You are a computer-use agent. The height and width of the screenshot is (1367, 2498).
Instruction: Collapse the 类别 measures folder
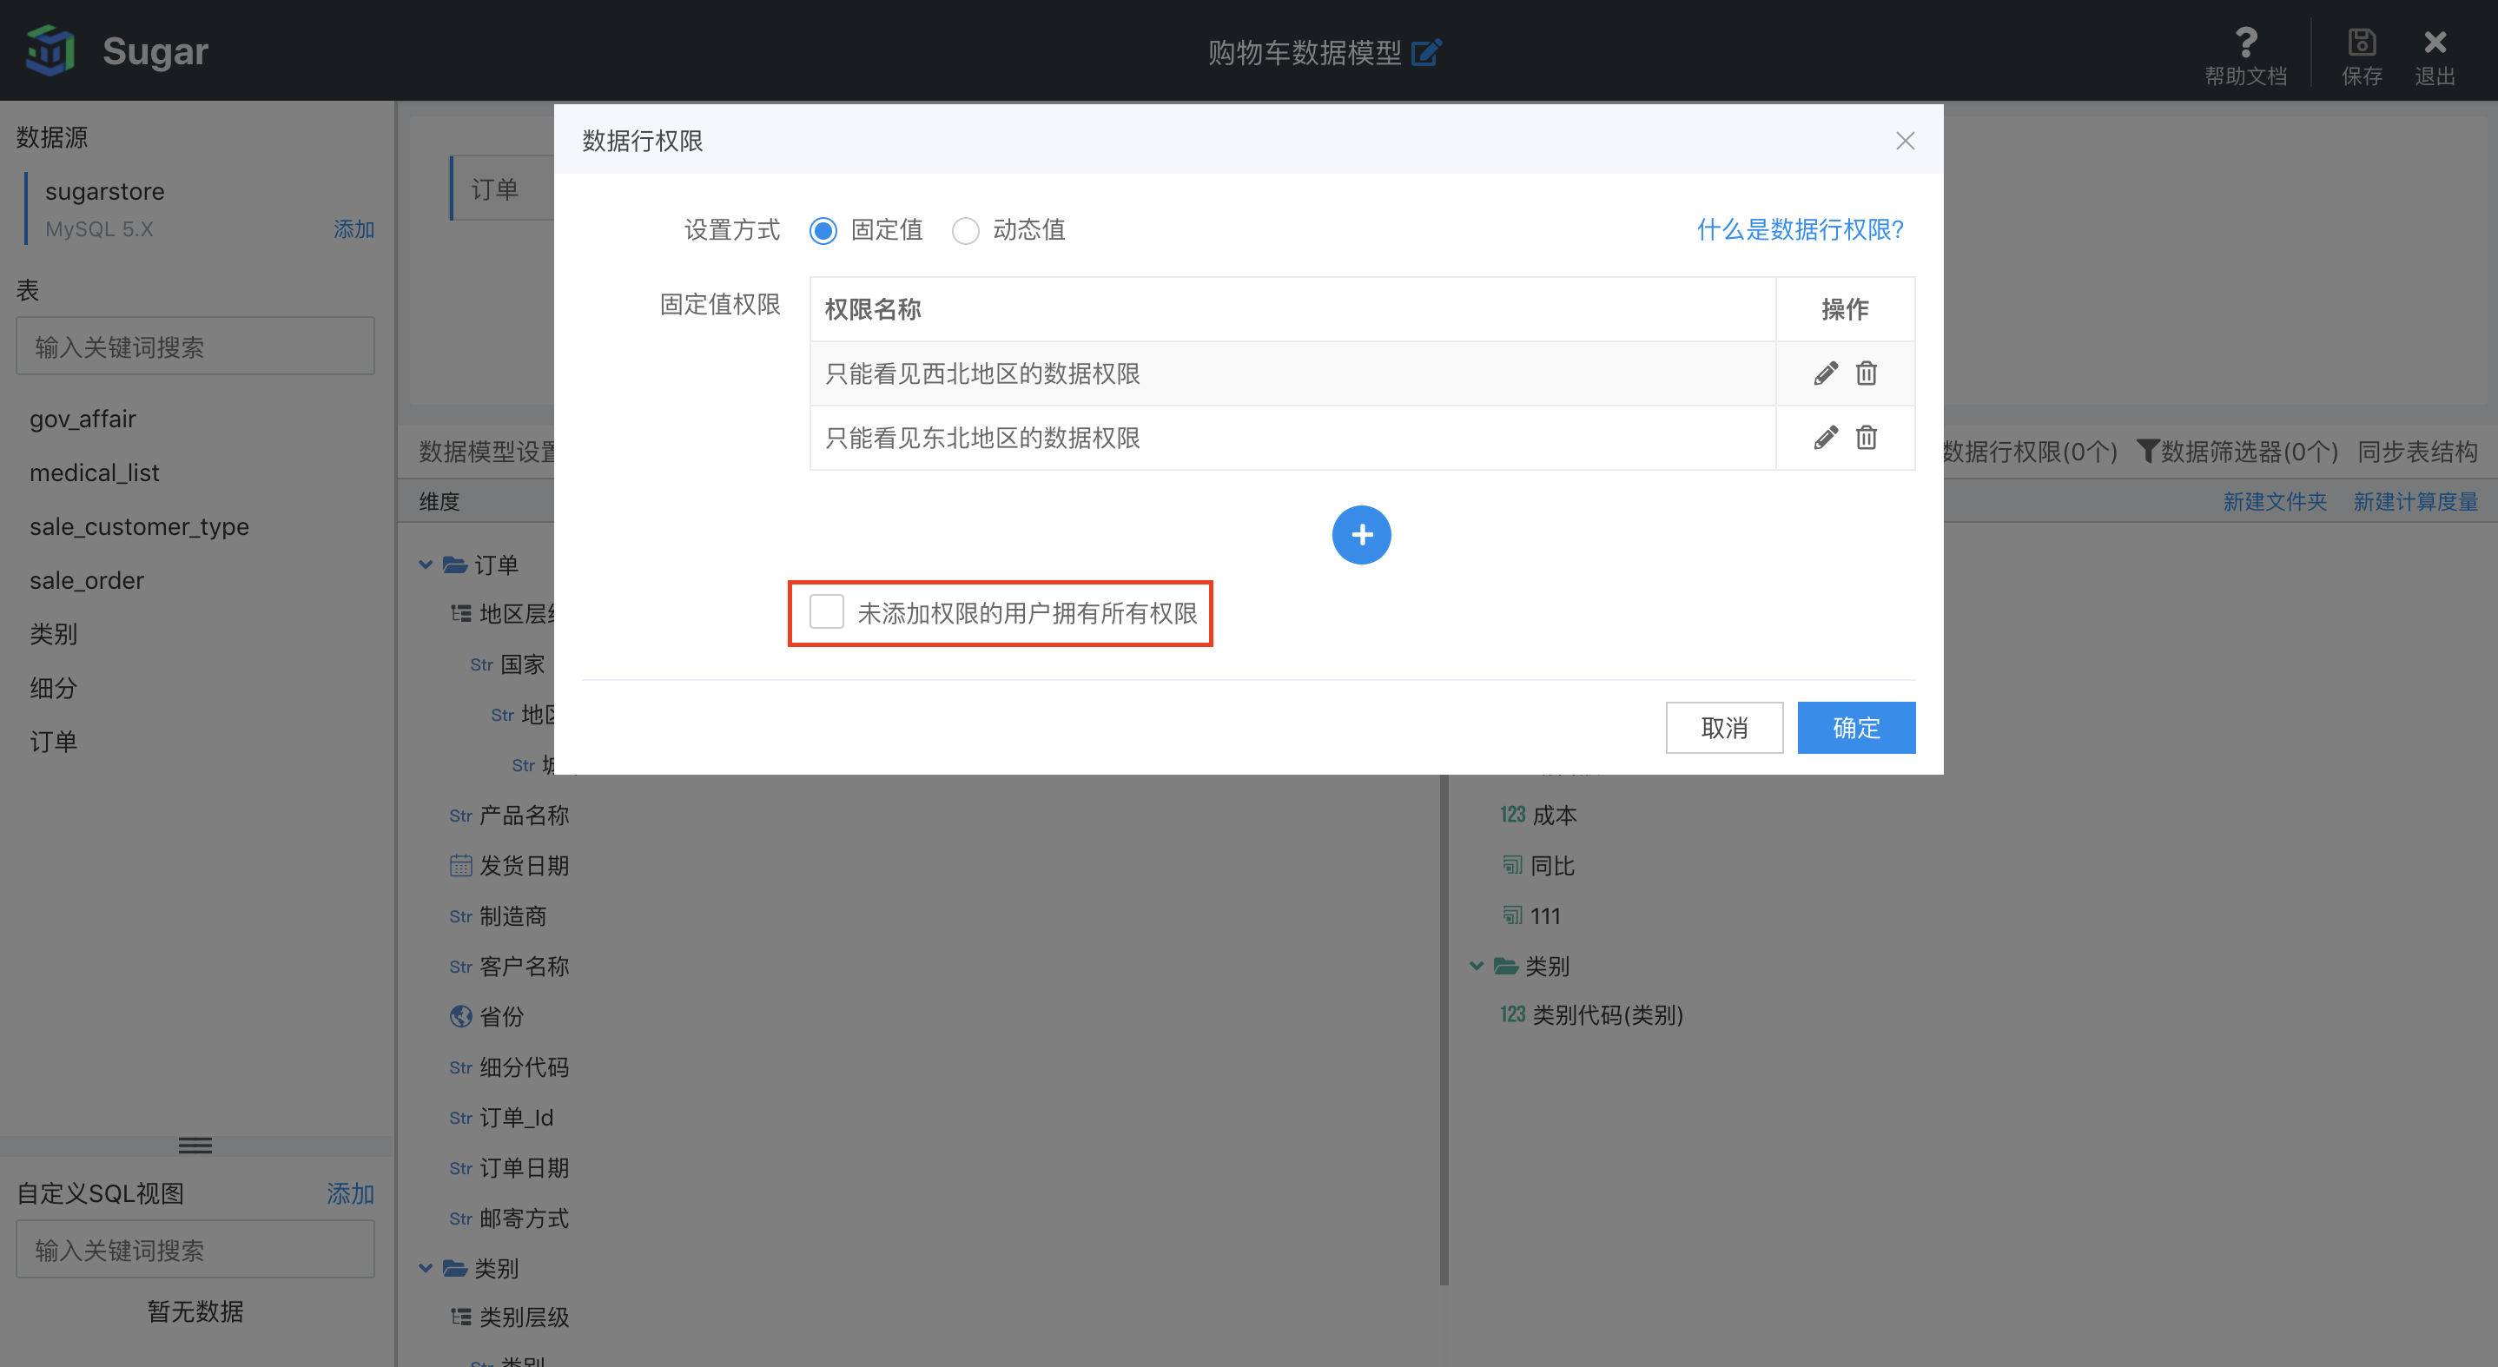(1476, 966)
